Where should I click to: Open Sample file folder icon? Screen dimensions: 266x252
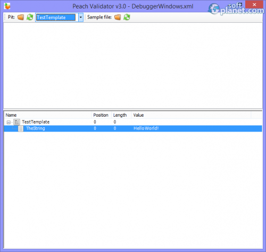118,17
